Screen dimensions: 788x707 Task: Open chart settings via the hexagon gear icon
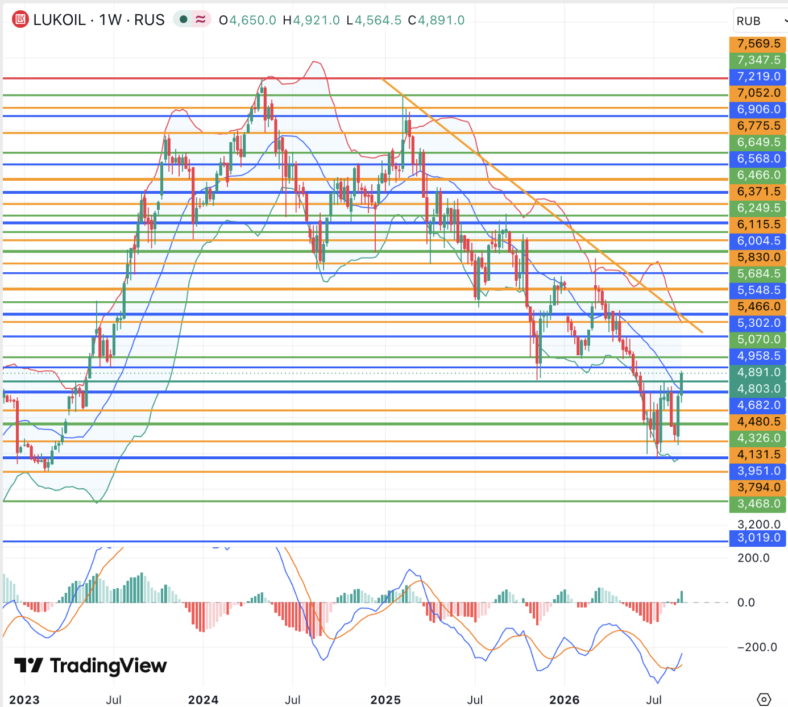[764, 699]
